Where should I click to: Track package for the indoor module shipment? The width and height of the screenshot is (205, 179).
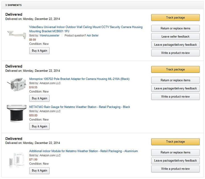pos(175,142)
